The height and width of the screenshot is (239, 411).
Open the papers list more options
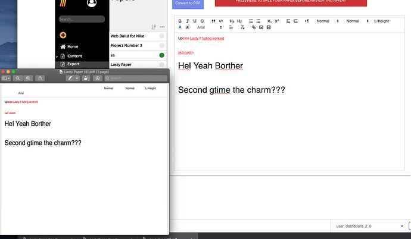162,27
